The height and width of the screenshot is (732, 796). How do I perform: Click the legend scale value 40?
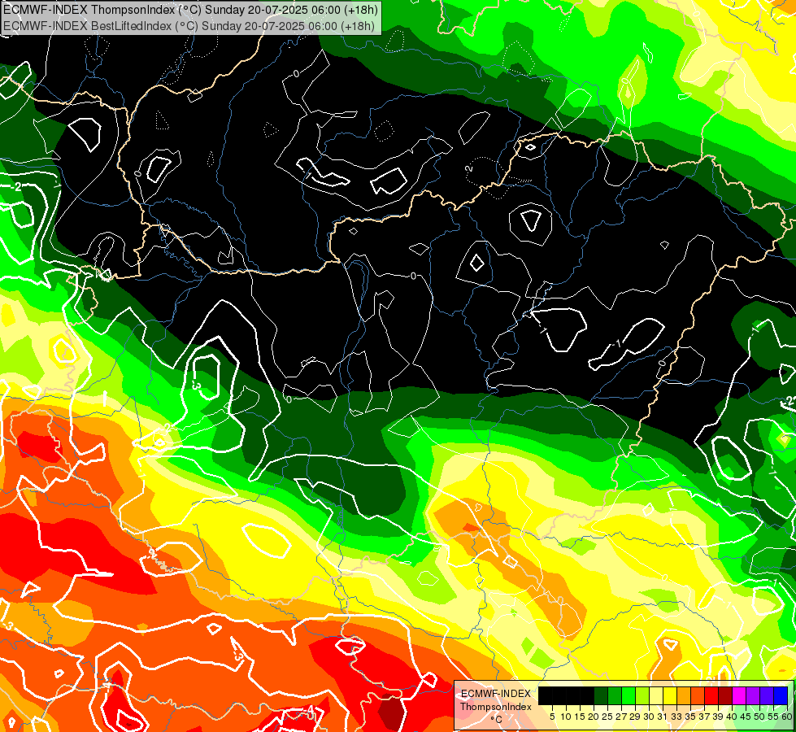pos(732,717)
